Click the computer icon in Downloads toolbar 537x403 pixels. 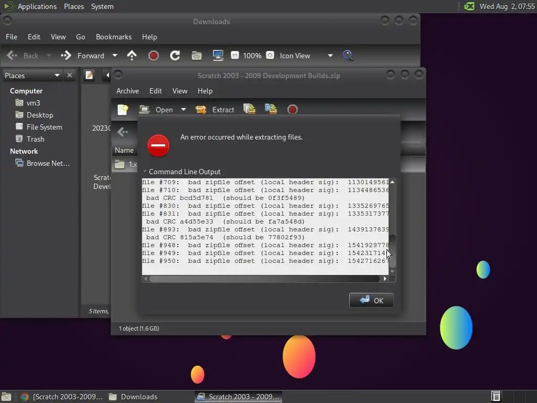point(218,56)
